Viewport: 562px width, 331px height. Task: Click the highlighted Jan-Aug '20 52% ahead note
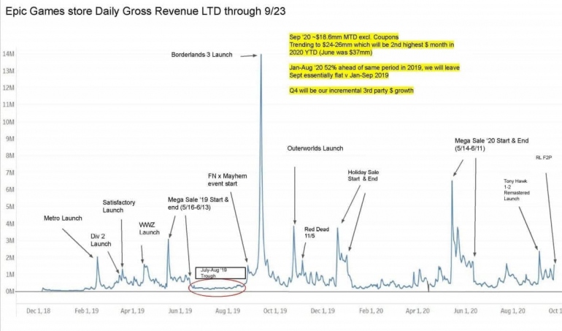tap(374, 72)
